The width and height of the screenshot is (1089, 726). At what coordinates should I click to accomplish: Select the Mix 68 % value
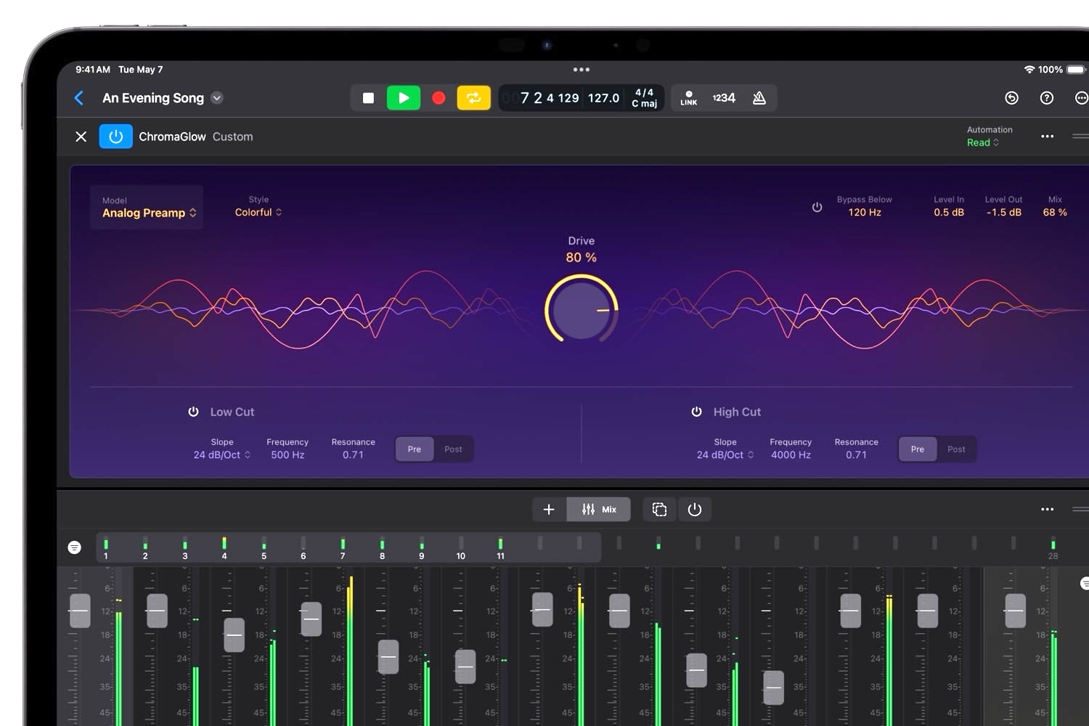coord(1055,212)
